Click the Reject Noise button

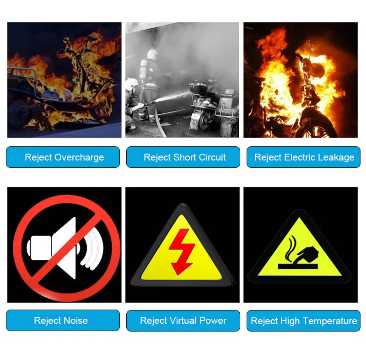point(63,320)
